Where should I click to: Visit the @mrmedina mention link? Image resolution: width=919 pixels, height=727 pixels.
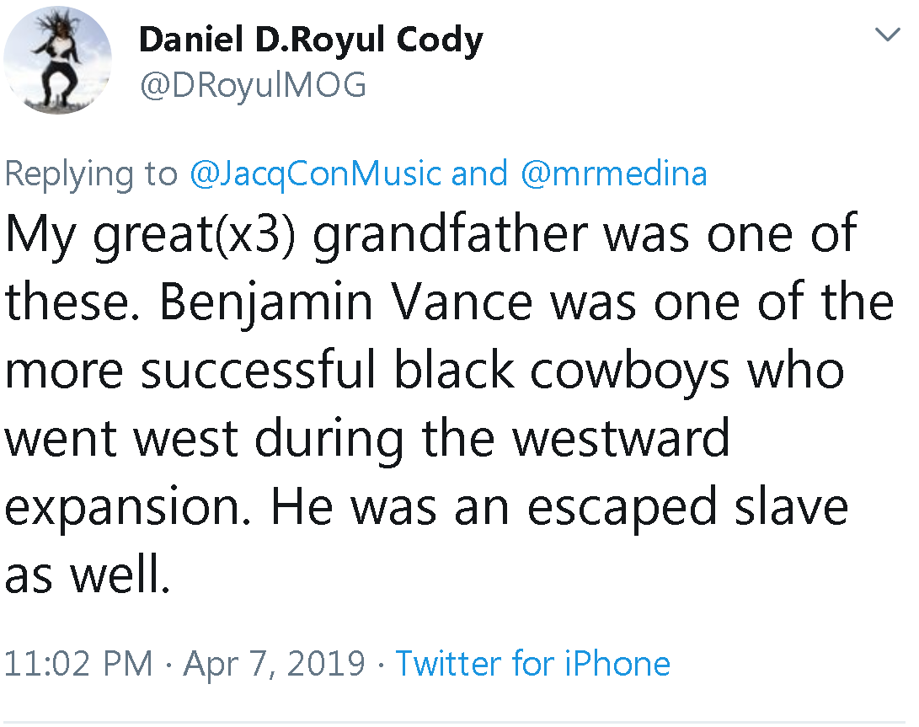[x=612, y=174]
